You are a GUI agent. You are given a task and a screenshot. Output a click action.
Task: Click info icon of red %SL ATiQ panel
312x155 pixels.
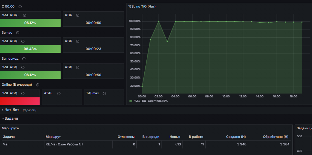pyautogui.click(x=23, y=93)
